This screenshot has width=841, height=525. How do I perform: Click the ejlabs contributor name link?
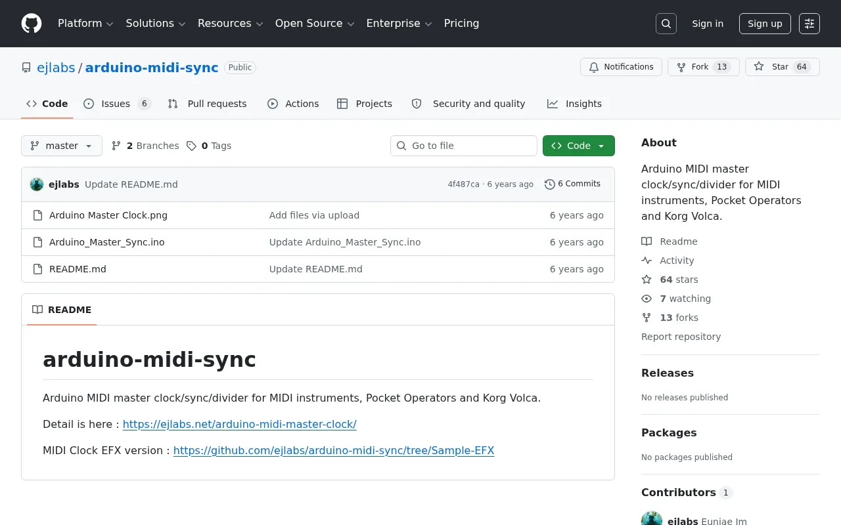(683, 521)
